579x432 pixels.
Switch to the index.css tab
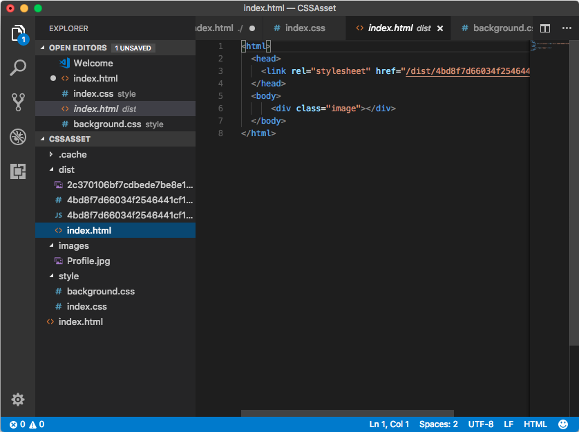click(304, 28)
